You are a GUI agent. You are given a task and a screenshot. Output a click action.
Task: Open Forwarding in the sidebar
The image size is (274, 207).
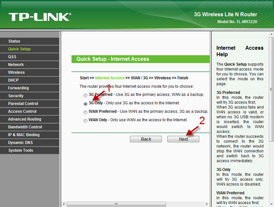(x=30, y=88)
